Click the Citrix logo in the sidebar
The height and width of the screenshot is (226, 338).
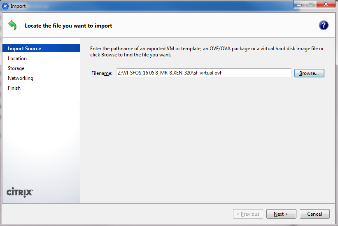coord(20,192)
